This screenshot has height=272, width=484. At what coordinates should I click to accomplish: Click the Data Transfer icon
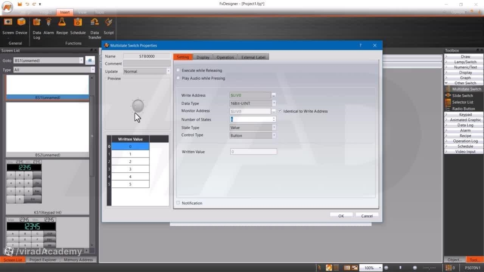pyautogui.click(x=95, y=23)
